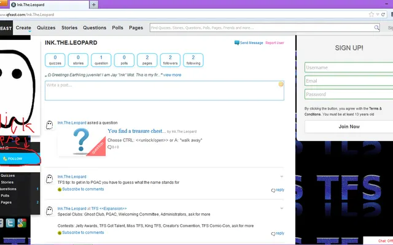Open the Quizzes menu item
The height and width of the screenshot is (245, 393).
[x=46, y=28]
